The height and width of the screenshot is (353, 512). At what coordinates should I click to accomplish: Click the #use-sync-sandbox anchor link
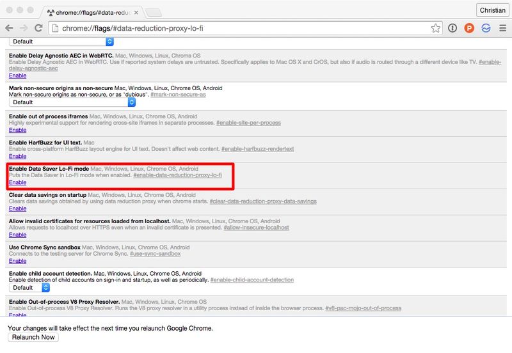click(155, 253)
